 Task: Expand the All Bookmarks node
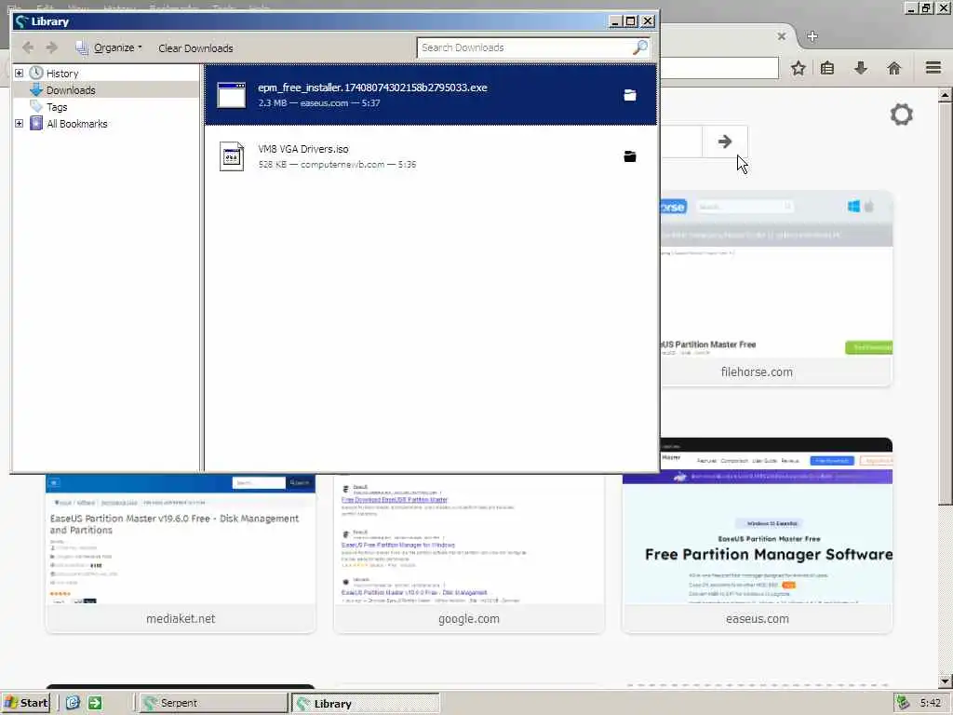coord(19,124)
